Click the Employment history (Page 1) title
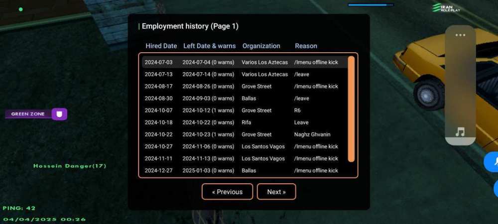This screenshot has height=224, width=498. 190,26
